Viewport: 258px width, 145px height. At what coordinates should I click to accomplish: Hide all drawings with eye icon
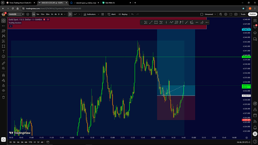point(3,90)
